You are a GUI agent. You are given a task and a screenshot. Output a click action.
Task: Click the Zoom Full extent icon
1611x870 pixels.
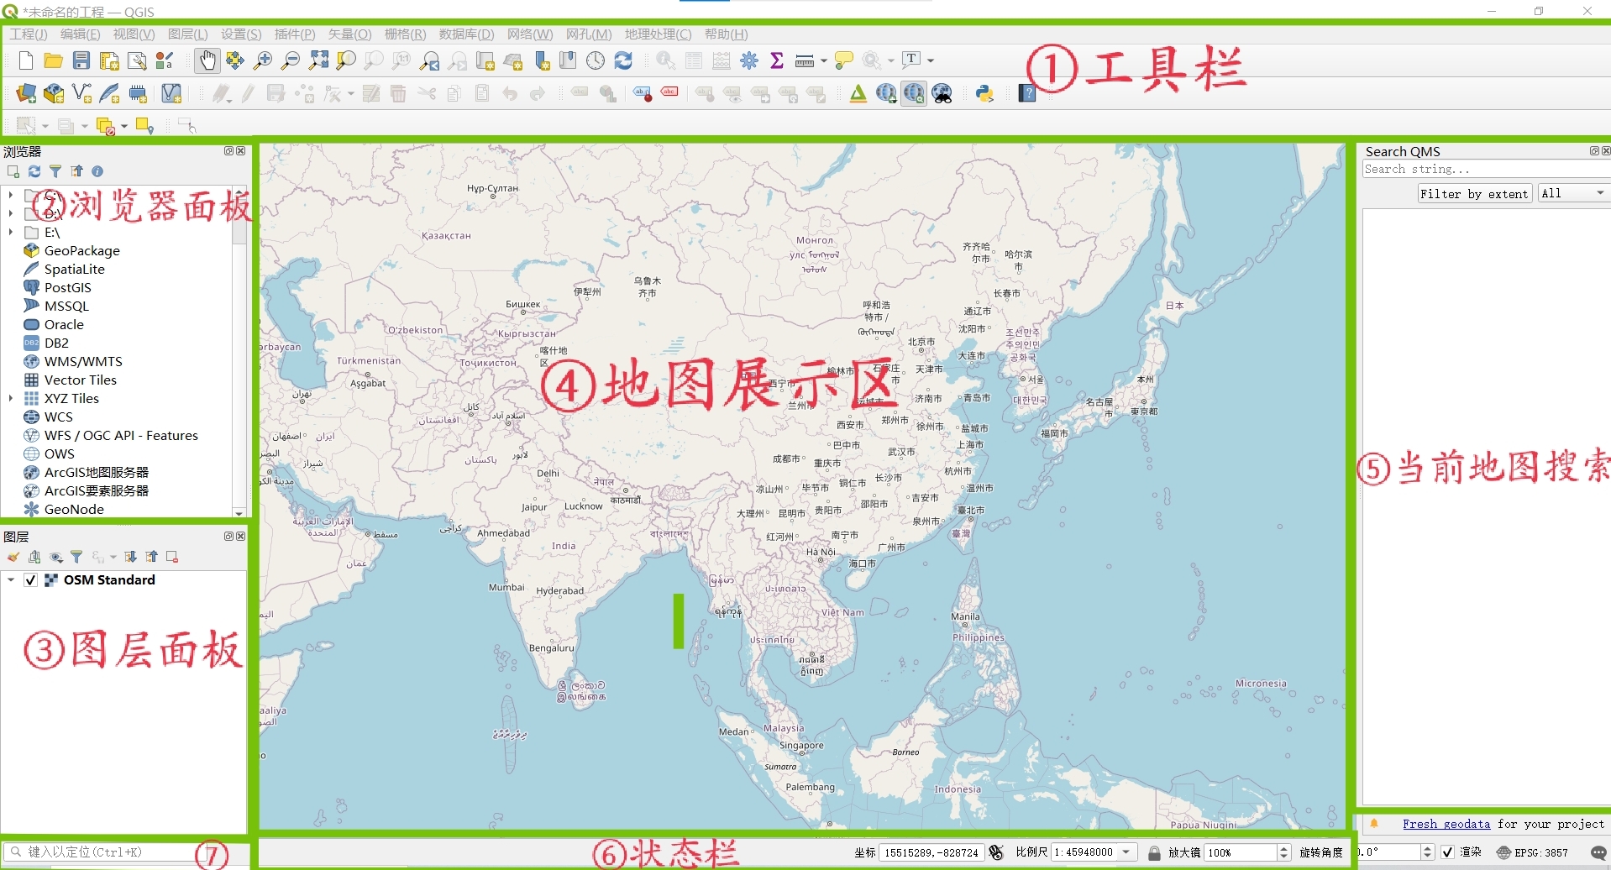(318, 60)
